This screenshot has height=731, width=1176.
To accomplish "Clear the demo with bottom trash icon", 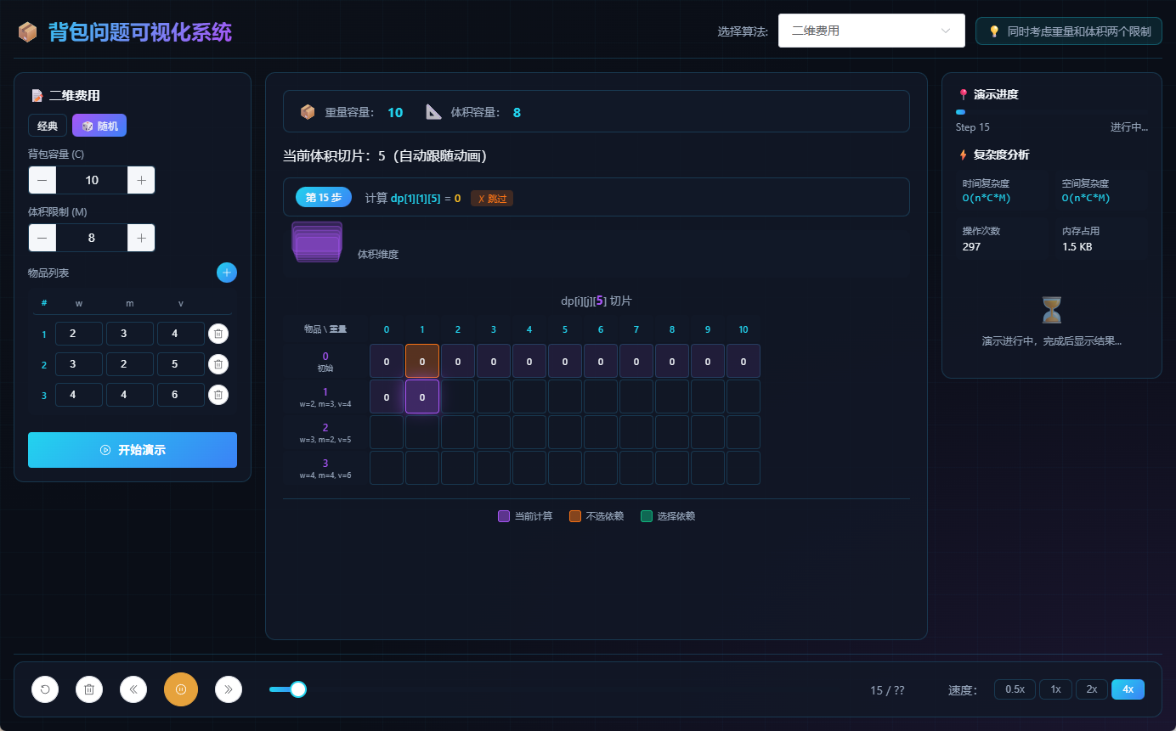I will point(89,689).
